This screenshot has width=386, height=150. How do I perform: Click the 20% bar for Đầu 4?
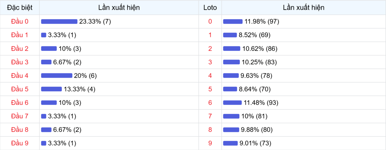point(57,76)
